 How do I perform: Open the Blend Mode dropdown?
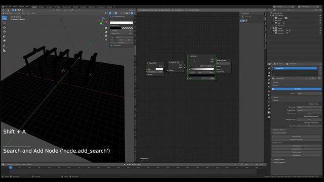[309, 107]
